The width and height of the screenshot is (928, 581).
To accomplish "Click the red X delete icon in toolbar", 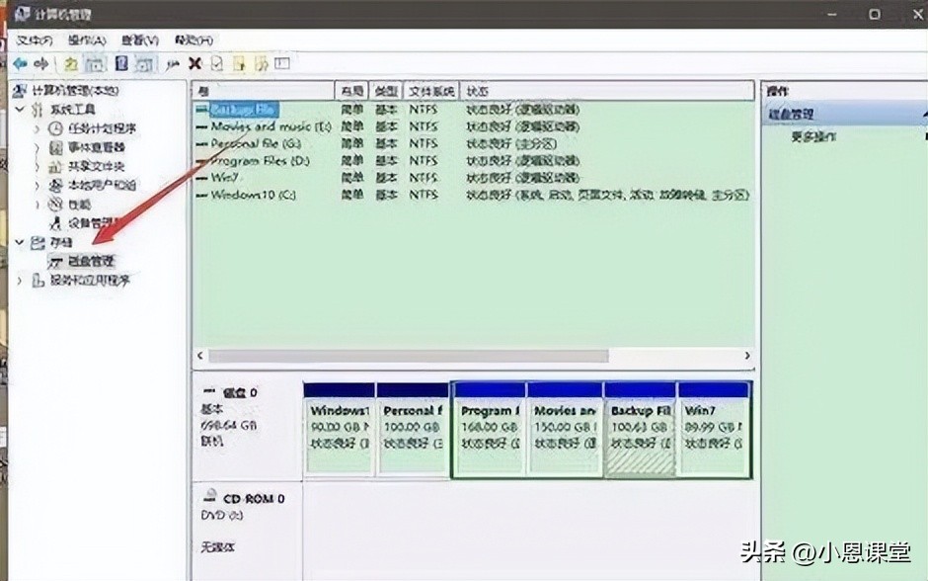I will point(195,62).
